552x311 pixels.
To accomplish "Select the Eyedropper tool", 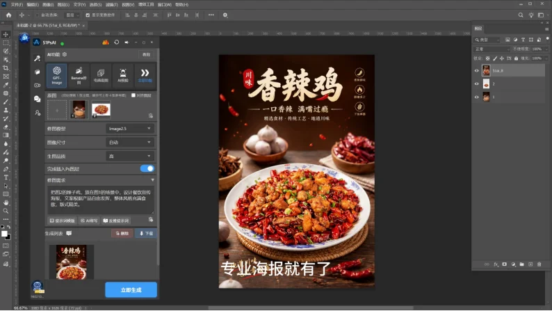I will pyautogui.click(x=6, y=85).
